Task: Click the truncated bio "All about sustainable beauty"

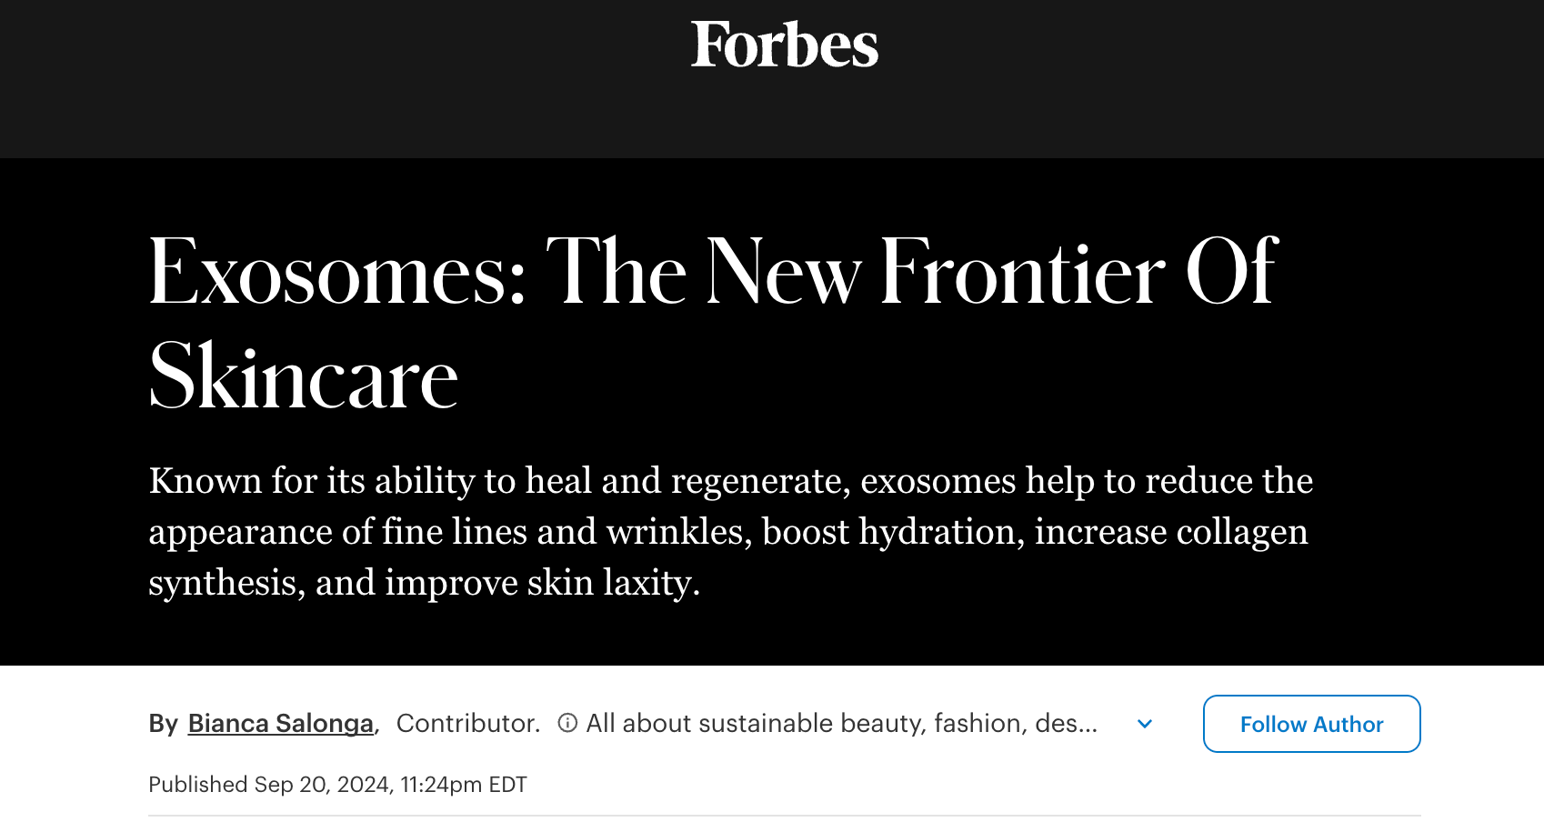Action: pyautogui.click(x=841, y=723)
